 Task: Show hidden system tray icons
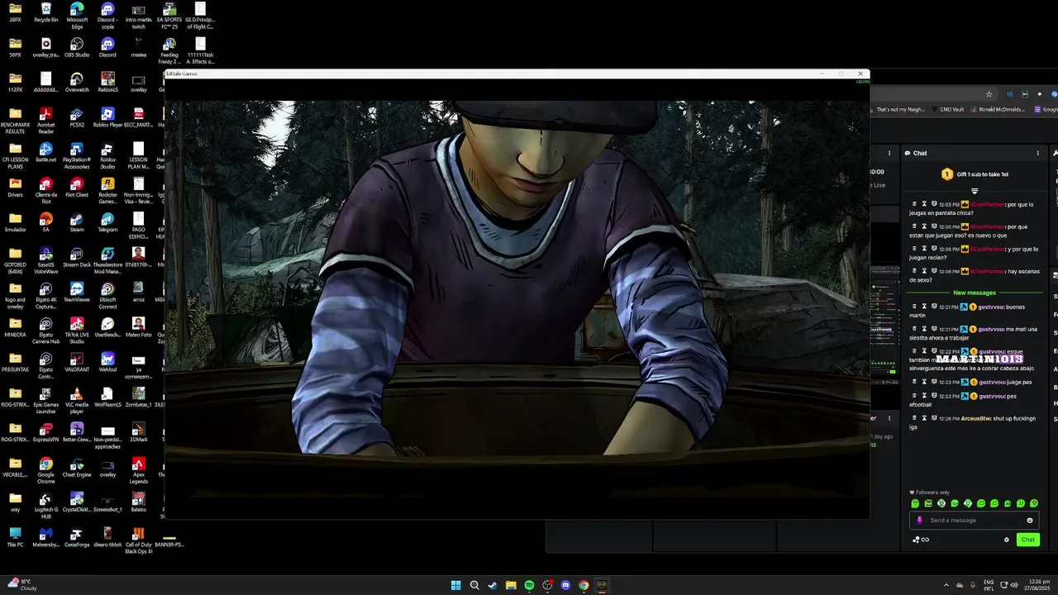click(x=946, y=585)
